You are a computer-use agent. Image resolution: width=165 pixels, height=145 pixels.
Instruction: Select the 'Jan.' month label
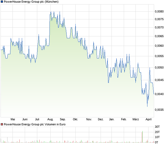click(x=112, y=120)
